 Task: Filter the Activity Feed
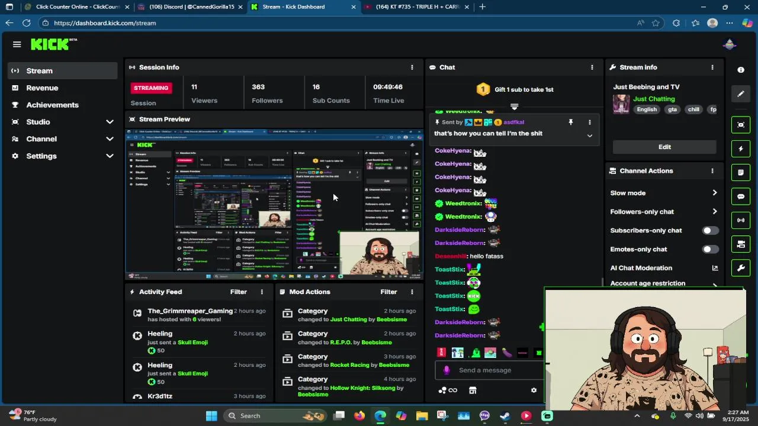[x=239, y=292]
